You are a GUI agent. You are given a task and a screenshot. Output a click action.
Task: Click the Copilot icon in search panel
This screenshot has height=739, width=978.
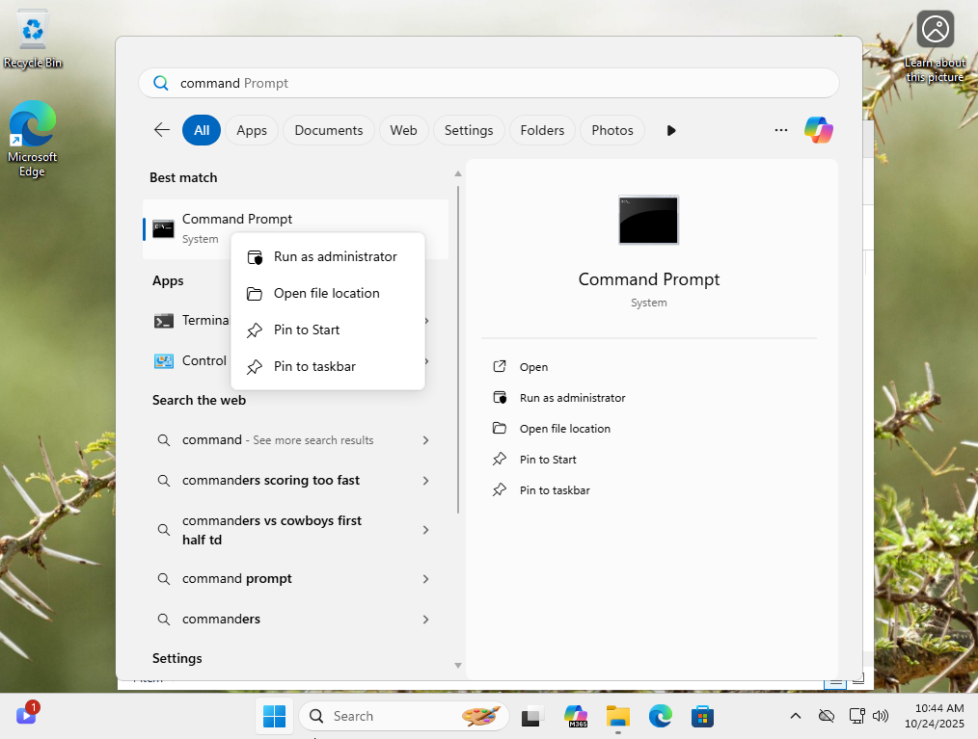818,130
